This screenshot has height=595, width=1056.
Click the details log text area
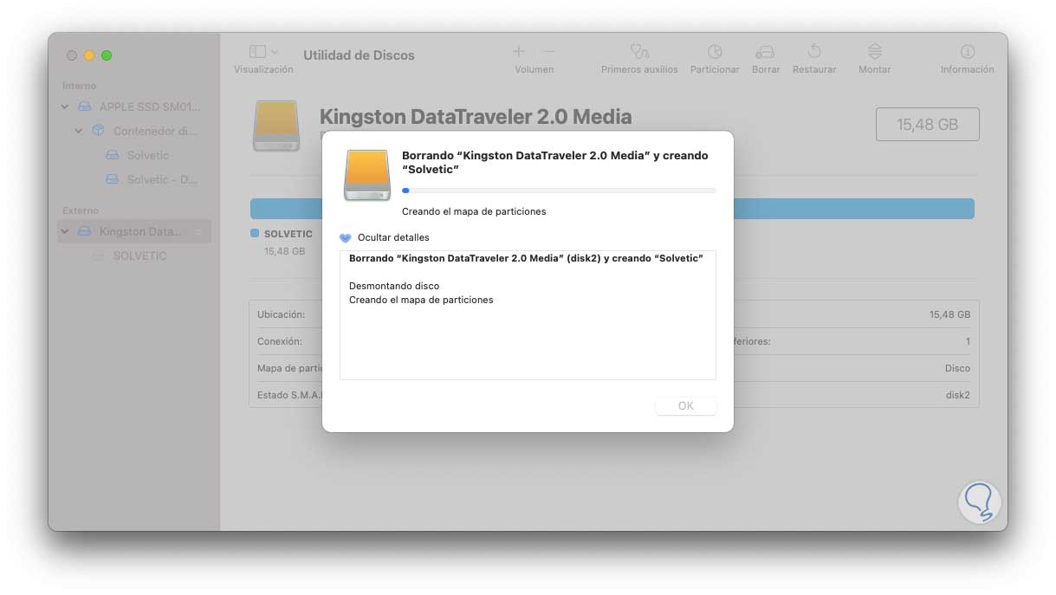tap(528, 315)
